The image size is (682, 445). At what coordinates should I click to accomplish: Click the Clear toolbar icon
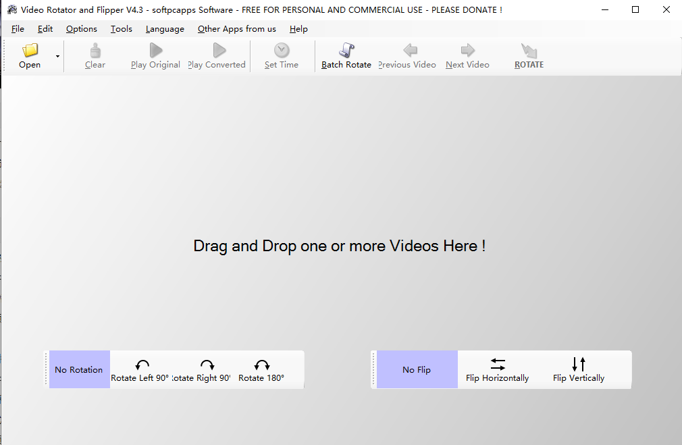tap(95, 51)
